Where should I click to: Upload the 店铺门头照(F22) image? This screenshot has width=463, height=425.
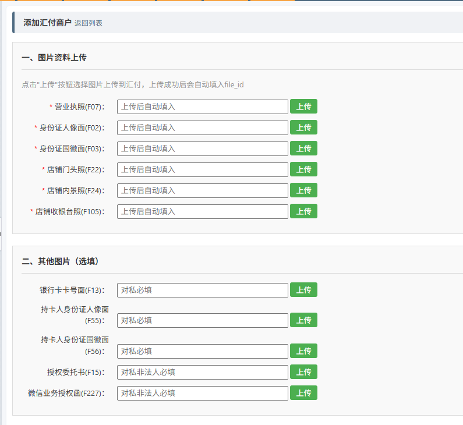pos(303,169)
